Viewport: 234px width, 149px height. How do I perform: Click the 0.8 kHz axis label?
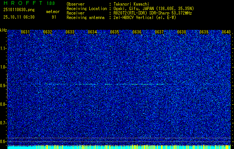pyautogui.click(x=3, y=104)
